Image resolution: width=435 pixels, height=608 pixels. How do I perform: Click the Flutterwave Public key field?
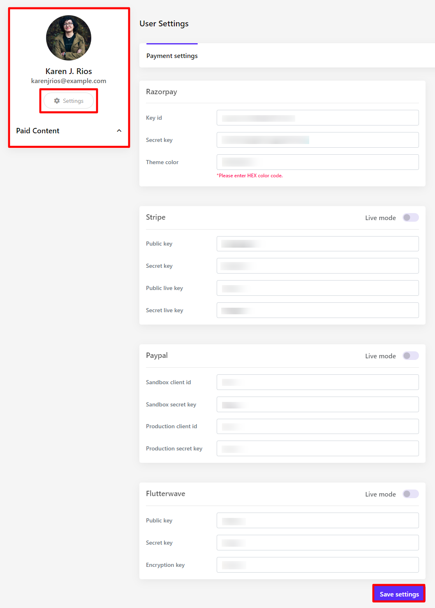(317, 520)
